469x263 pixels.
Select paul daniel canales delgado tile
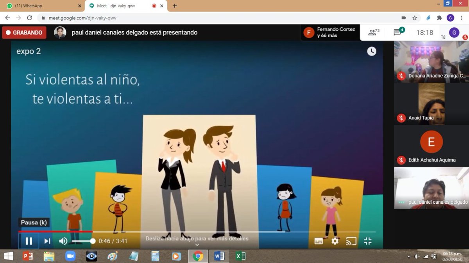pos(431,188)
